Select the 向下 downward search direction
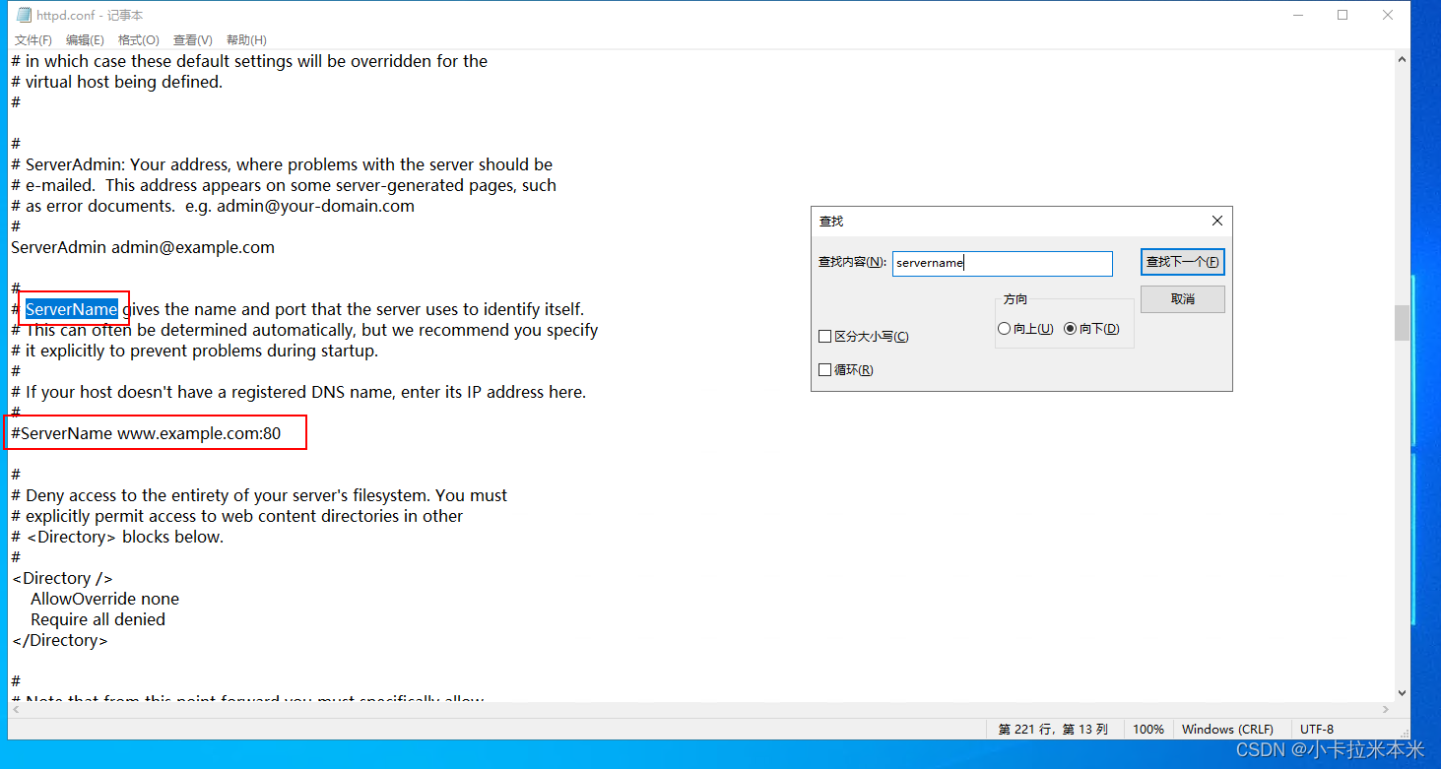Image resolution: width=1441 pixels, height=769 pixels. pyautogui.click(x=1071, y=328)
